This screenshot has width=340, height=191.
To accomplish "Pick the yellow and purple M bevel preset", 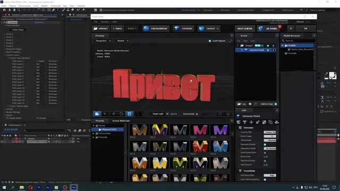I will pyautogui.click(x=160, y=129).
